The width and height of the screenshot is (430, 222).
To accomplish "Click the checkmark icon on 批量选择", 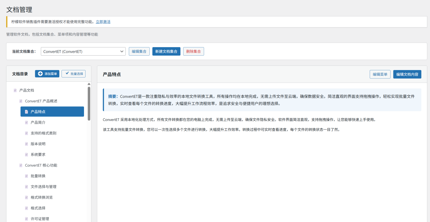I will [67, 74].
